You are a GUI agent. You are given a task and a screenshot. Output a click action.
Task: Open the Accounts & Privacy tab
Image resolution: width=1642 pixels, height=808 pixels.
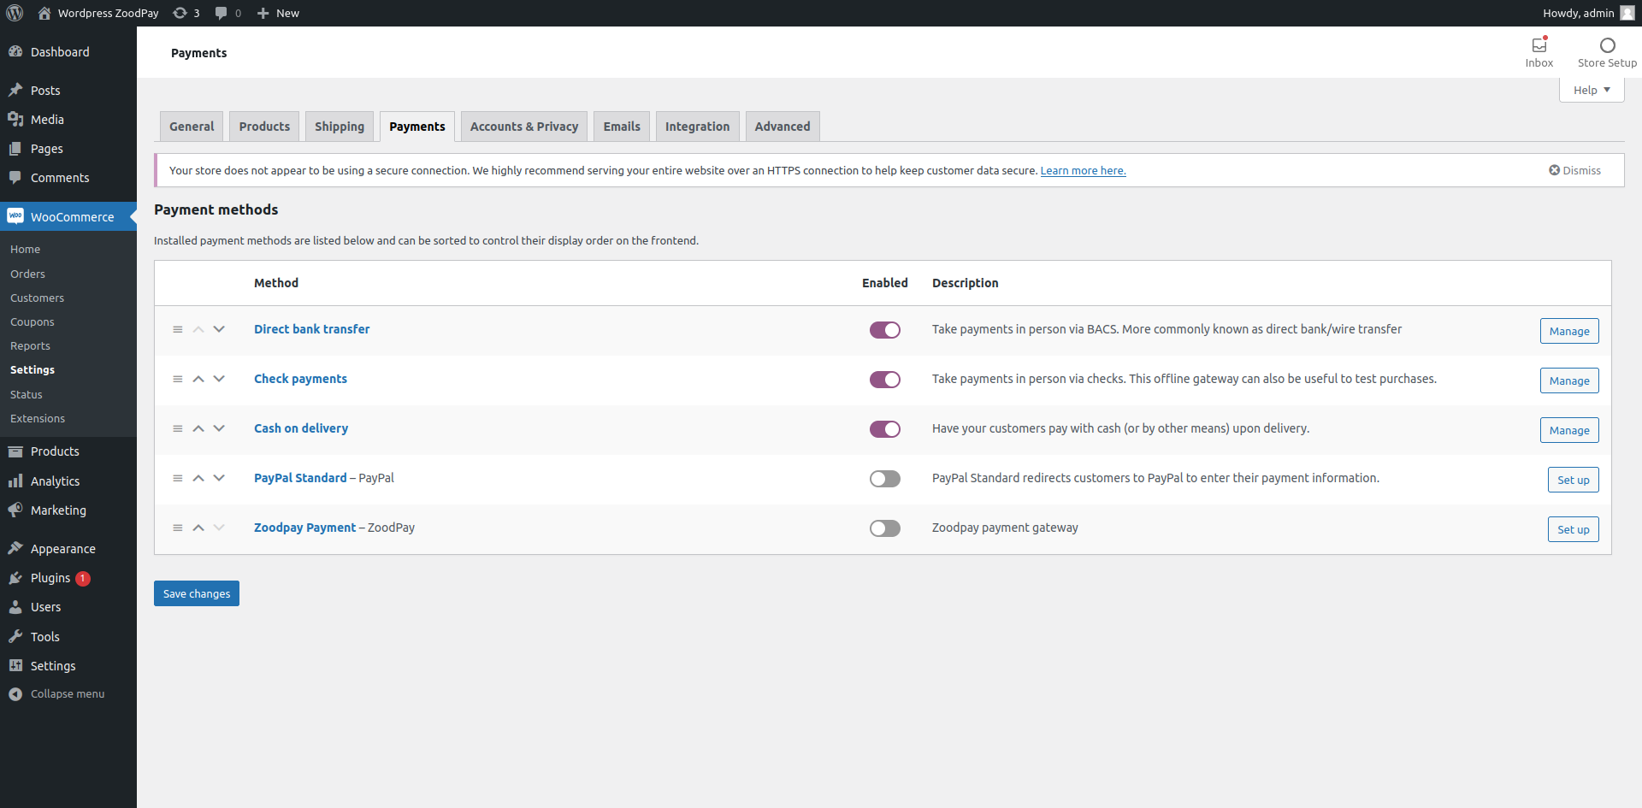click(x=524, y=127)
